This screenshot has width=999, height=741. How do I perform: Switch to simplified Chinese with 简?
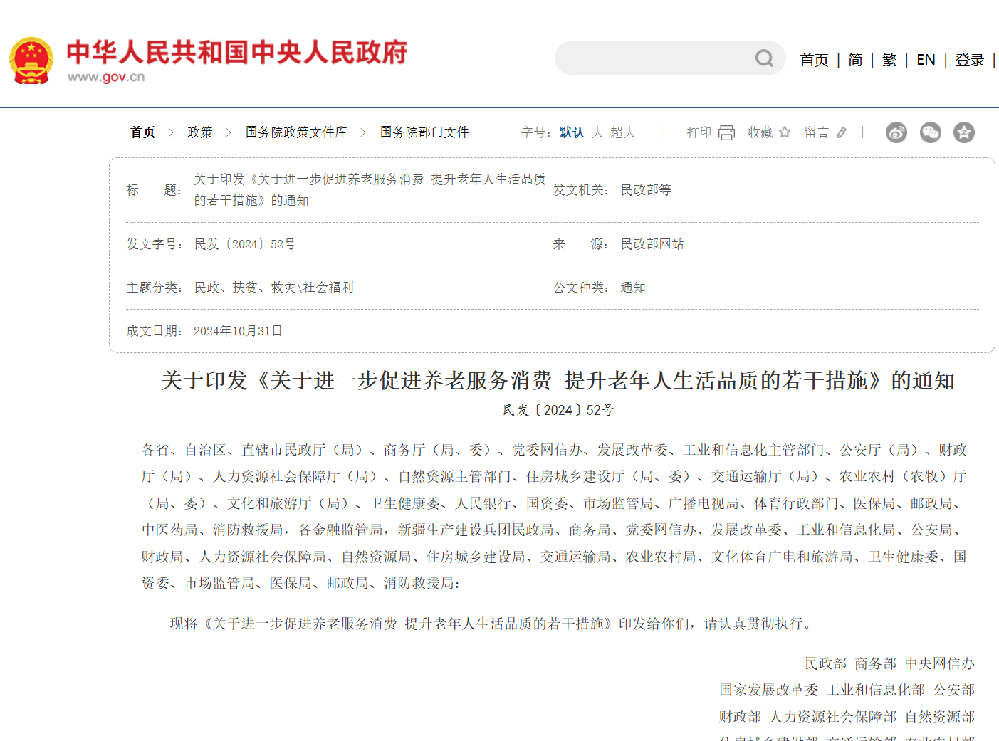tap(855, 61)
